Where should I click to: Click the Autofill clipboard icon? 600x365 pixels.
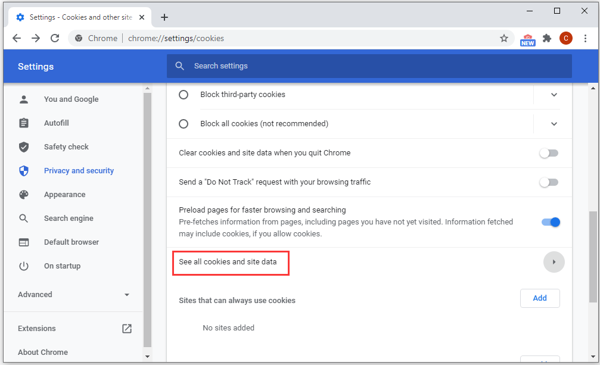click(x=24, y=123)
